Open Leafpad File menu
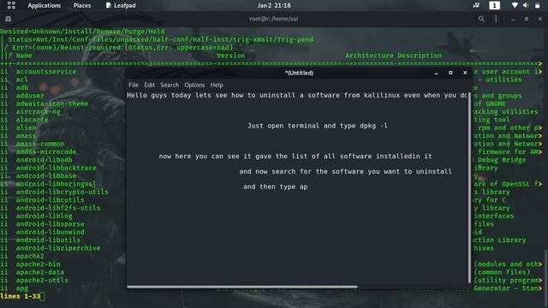The height and width of the screenshot is (308, 548). click(x=134, y=85)
